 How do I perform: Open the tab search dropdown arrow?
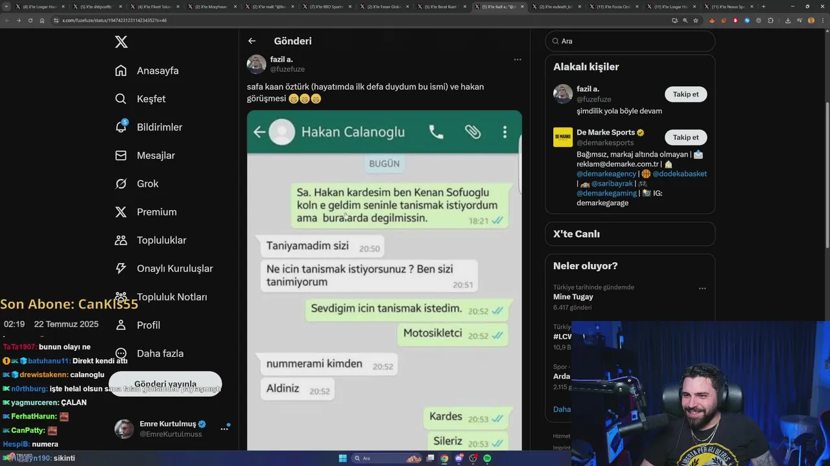point(6,6)
